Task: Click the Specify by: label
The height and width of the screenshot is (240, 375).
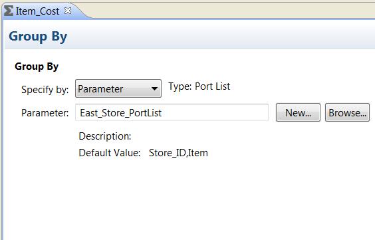Action: coord(45,90)
